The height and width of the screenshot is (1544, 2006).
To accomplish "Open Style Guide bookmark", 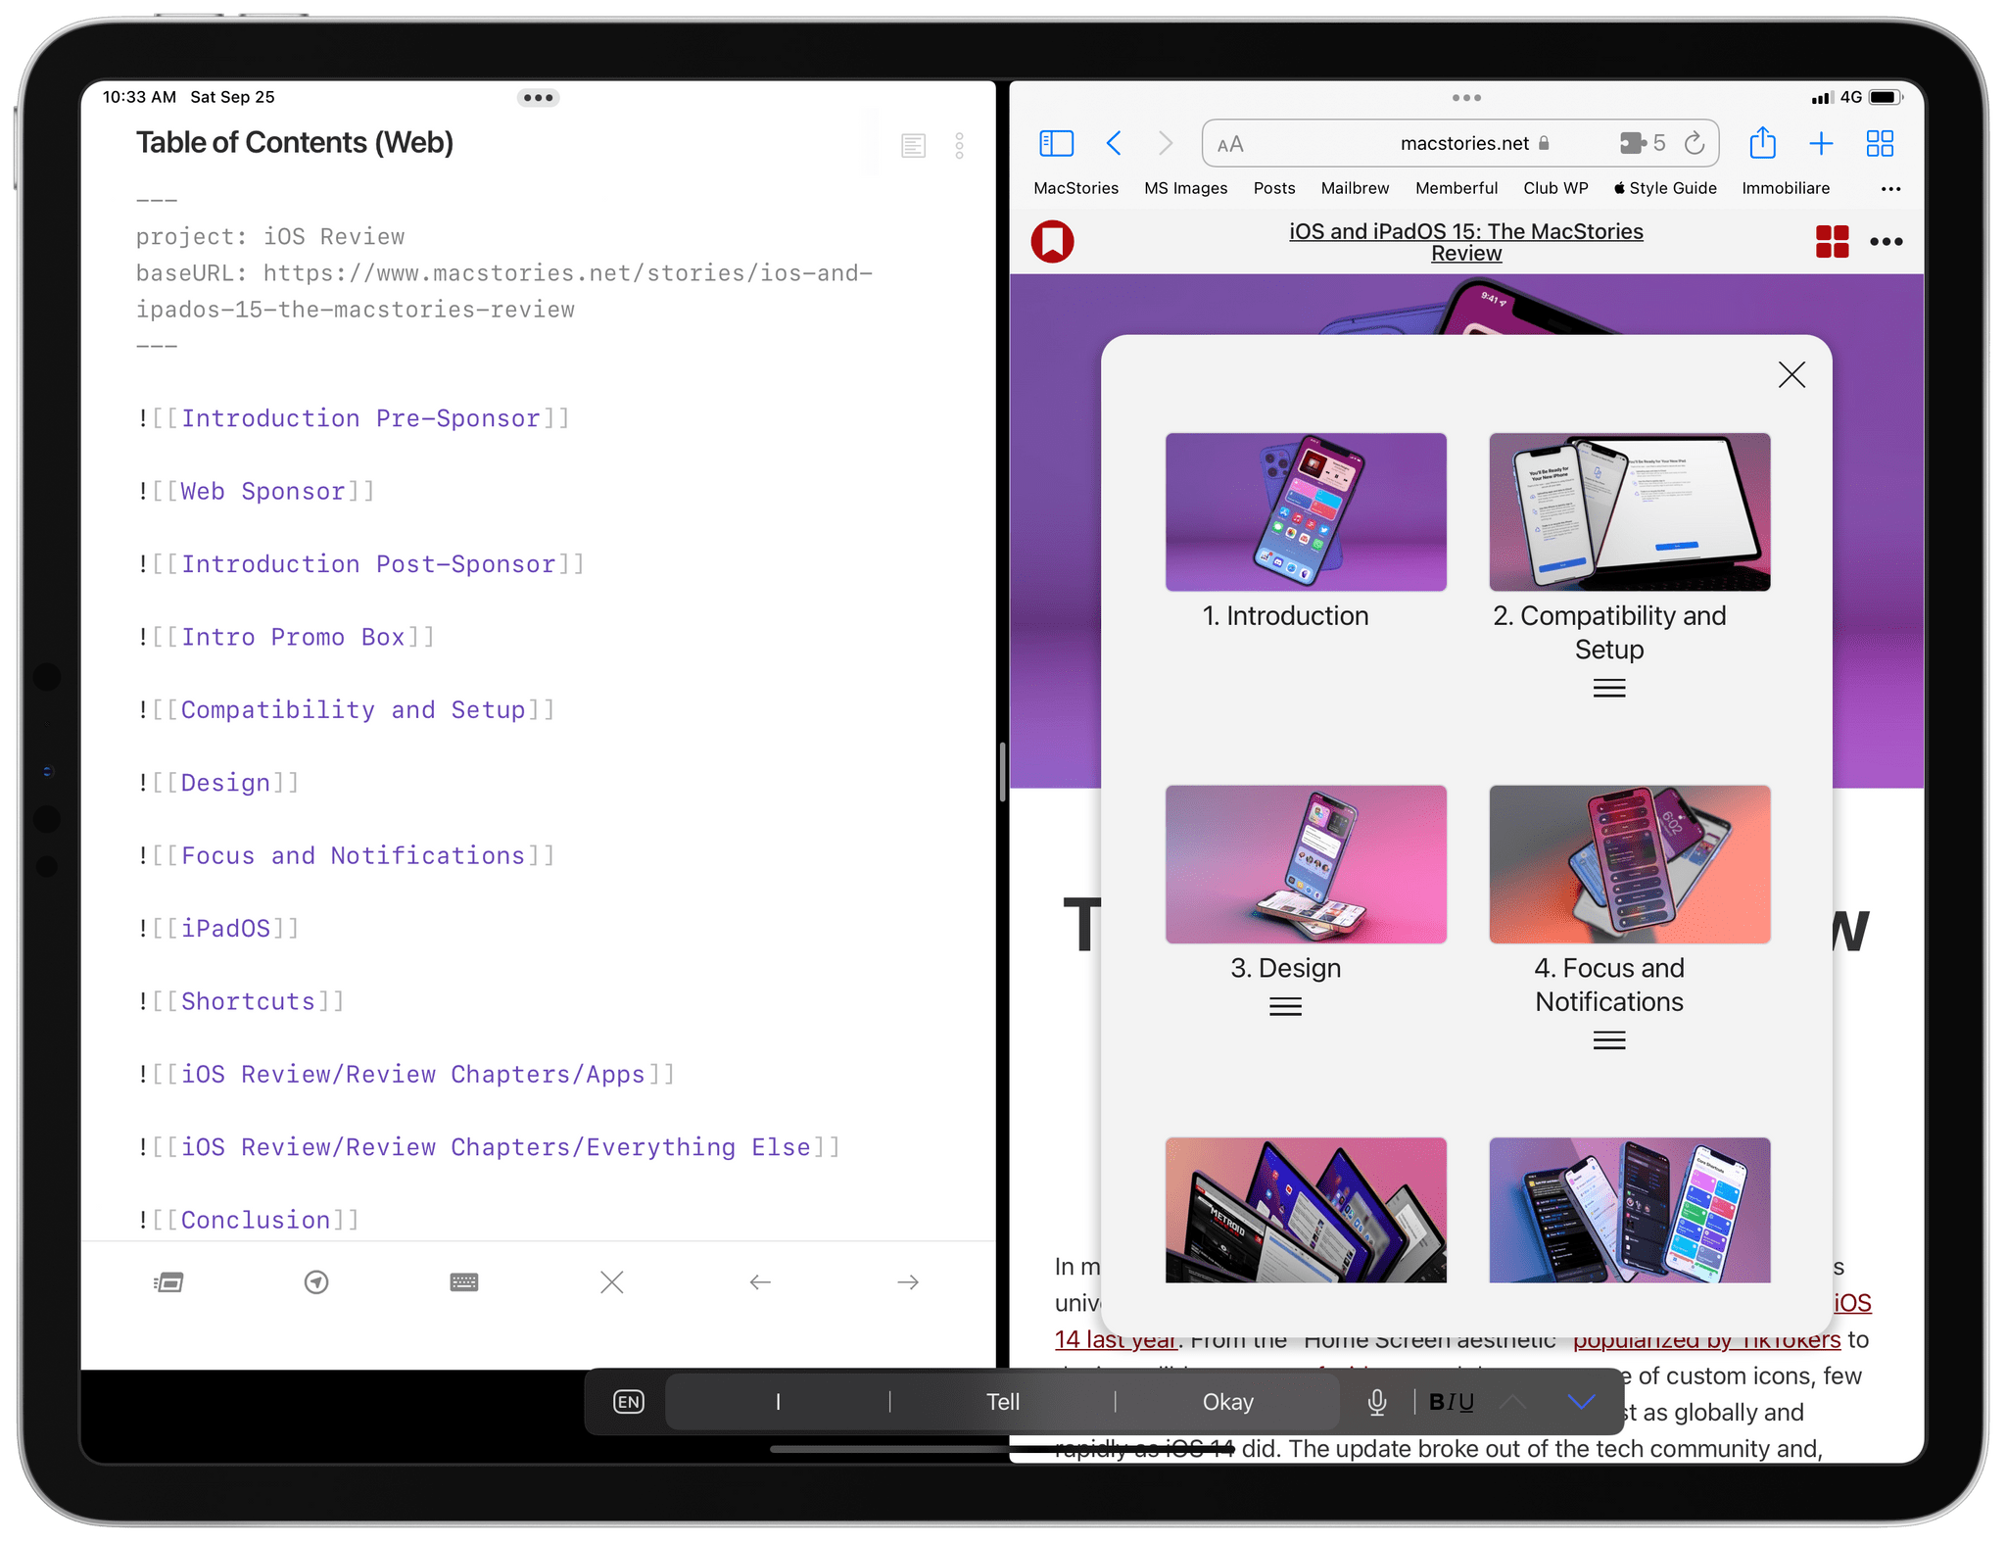I will pyautogui.click(x=1665, y=188).
